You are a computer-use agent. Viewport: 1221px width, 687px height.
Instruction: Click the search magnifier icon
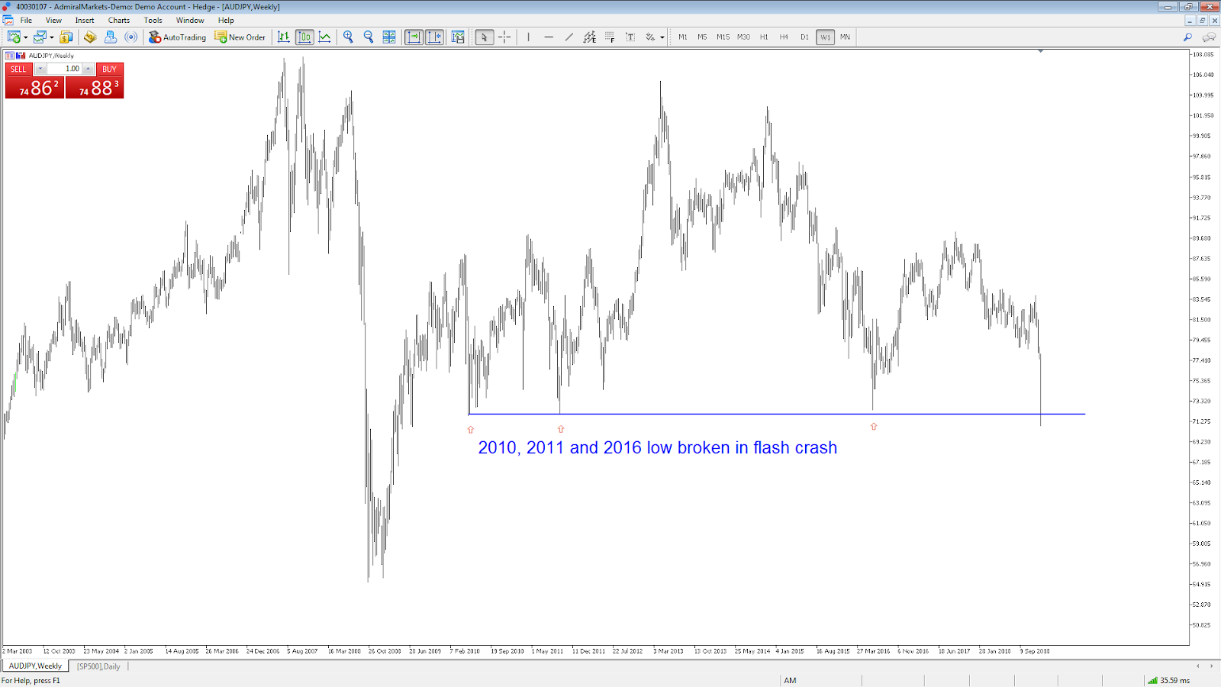point(1187,37)
